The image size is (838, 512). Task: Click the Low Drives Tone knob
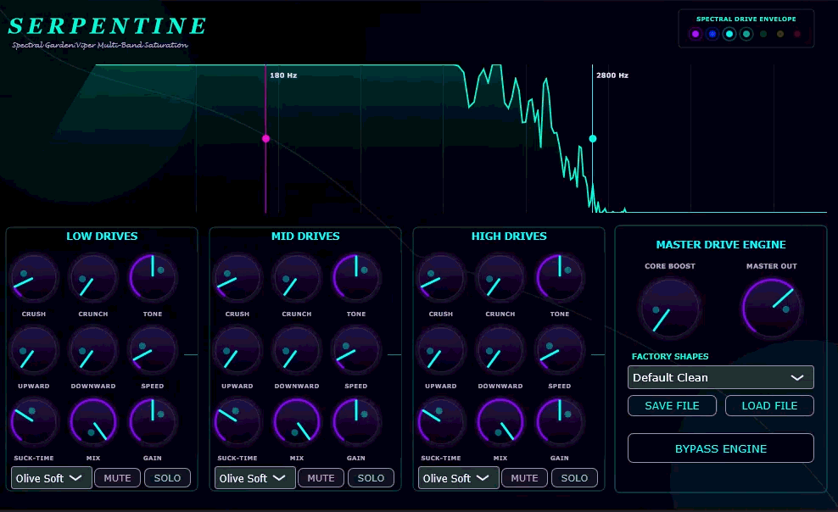pos(153,278)
